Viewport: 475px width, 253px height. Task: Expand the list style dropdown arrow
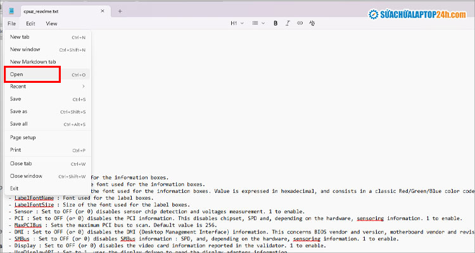263,23
